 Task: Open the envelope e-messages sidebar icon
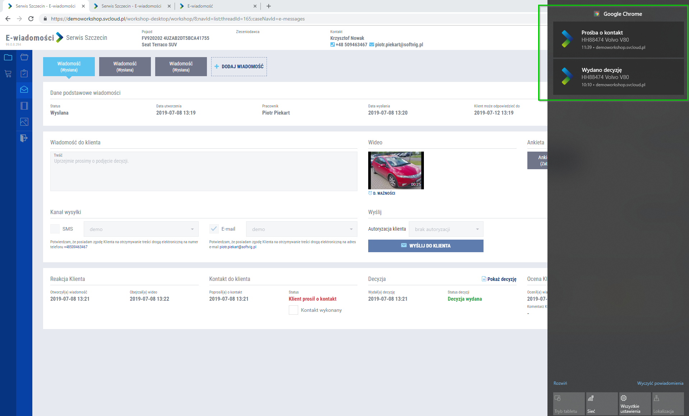tap(24, 89)
